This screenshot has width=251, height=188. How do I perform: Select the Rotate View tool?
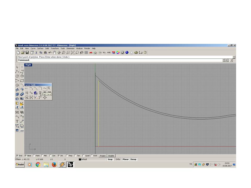59,52
